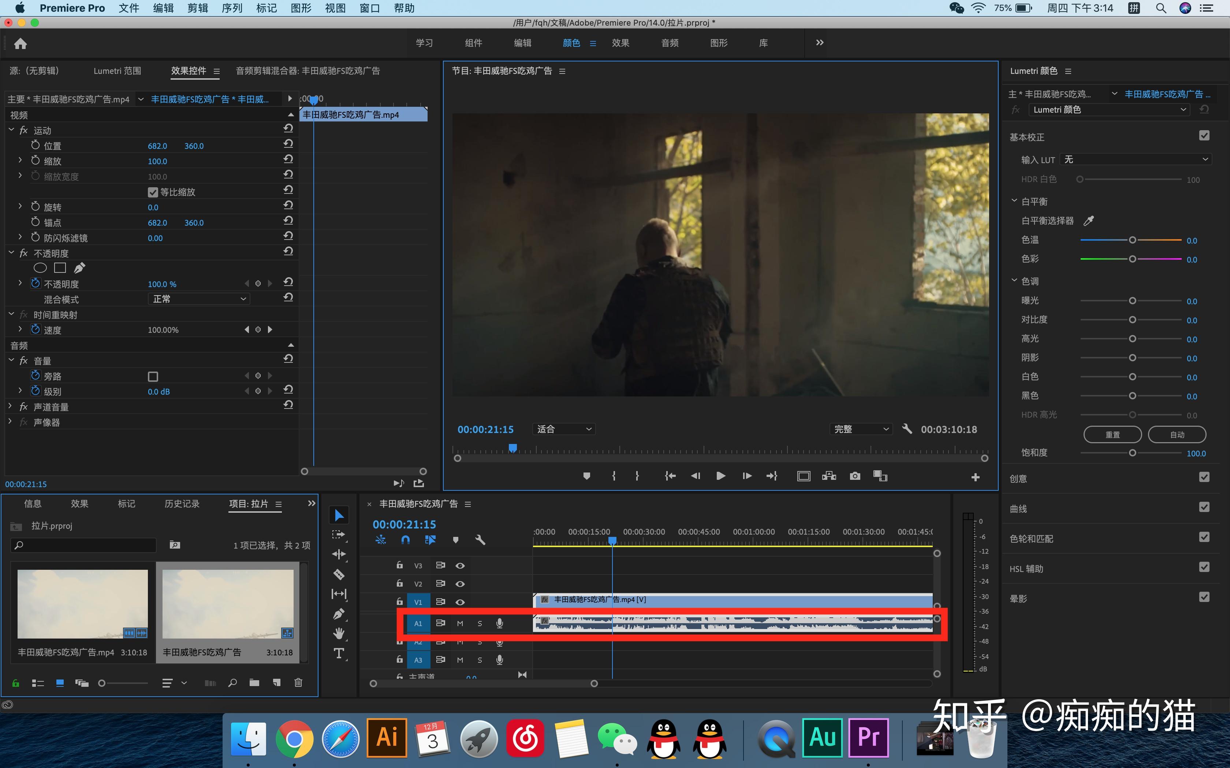The image size is (1230, 768).
Task: Open Spotlight search in menu bar
Action: 1160,8
